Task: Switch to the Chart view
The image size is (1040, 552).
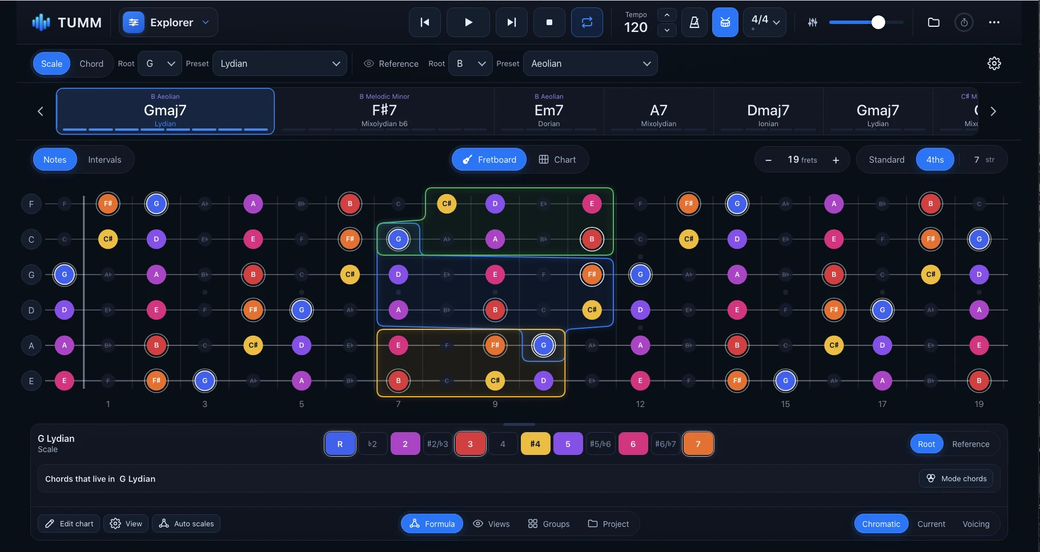Action: pos(557,160)
